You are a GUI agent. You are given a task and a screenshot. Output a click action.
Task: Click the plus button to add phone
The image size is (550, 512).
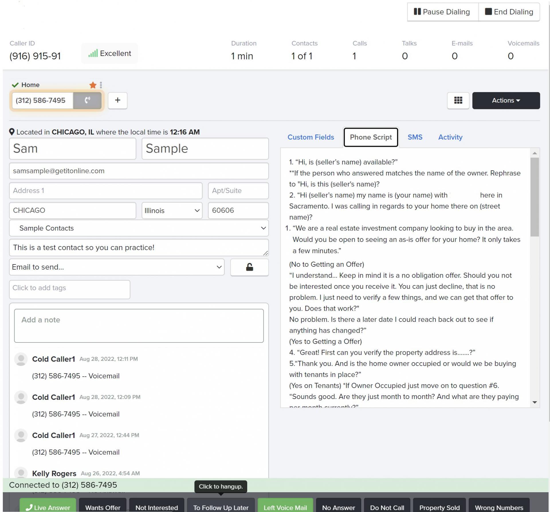point(117,100)
